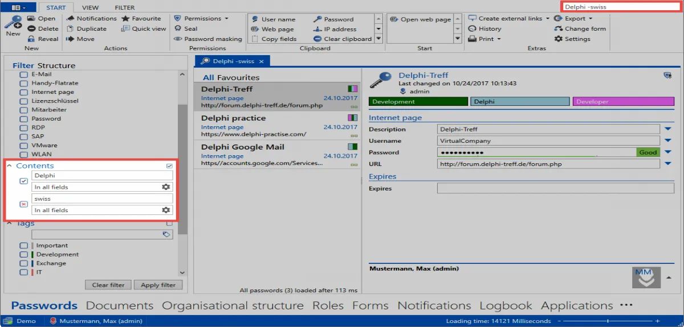Copy IP address to clipboard

click(x=335, y=30)
